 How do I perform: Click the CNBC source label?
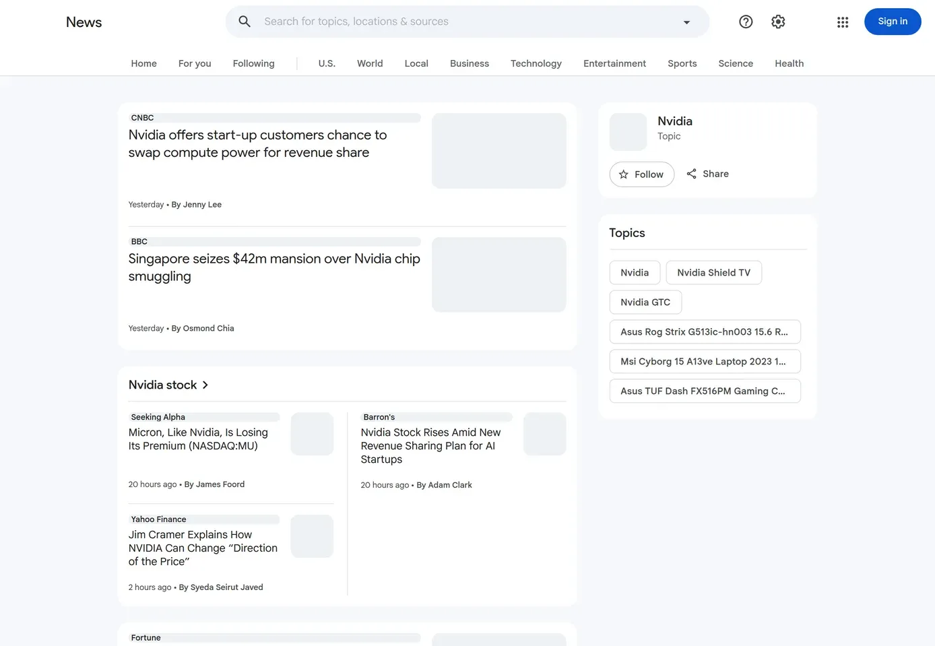(x=142, y=118)
